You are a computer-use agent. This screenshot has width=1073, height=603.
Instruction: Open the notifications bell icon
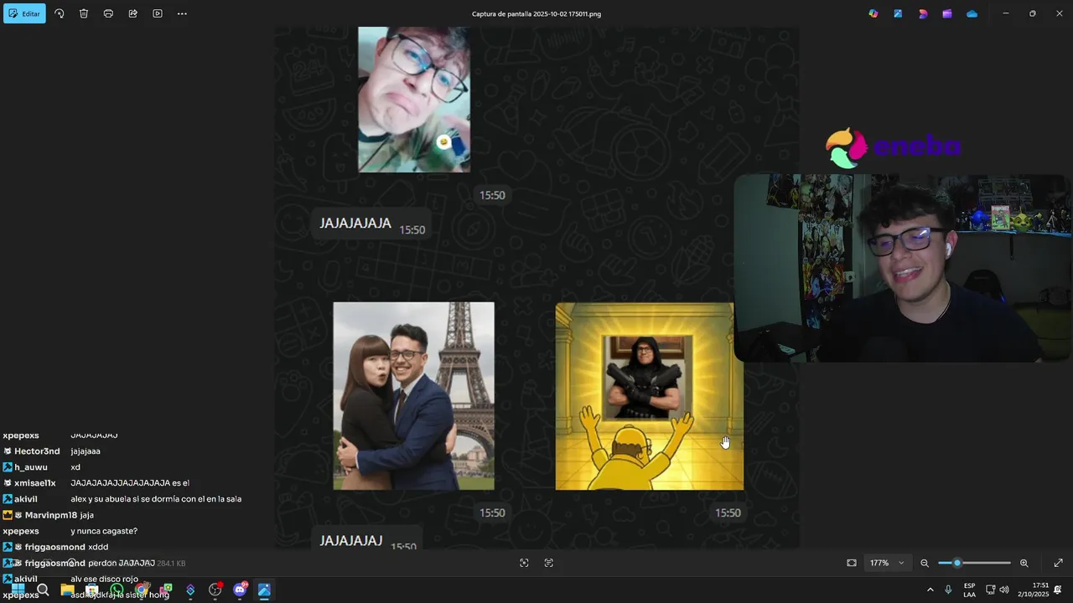pos(1059,590)
